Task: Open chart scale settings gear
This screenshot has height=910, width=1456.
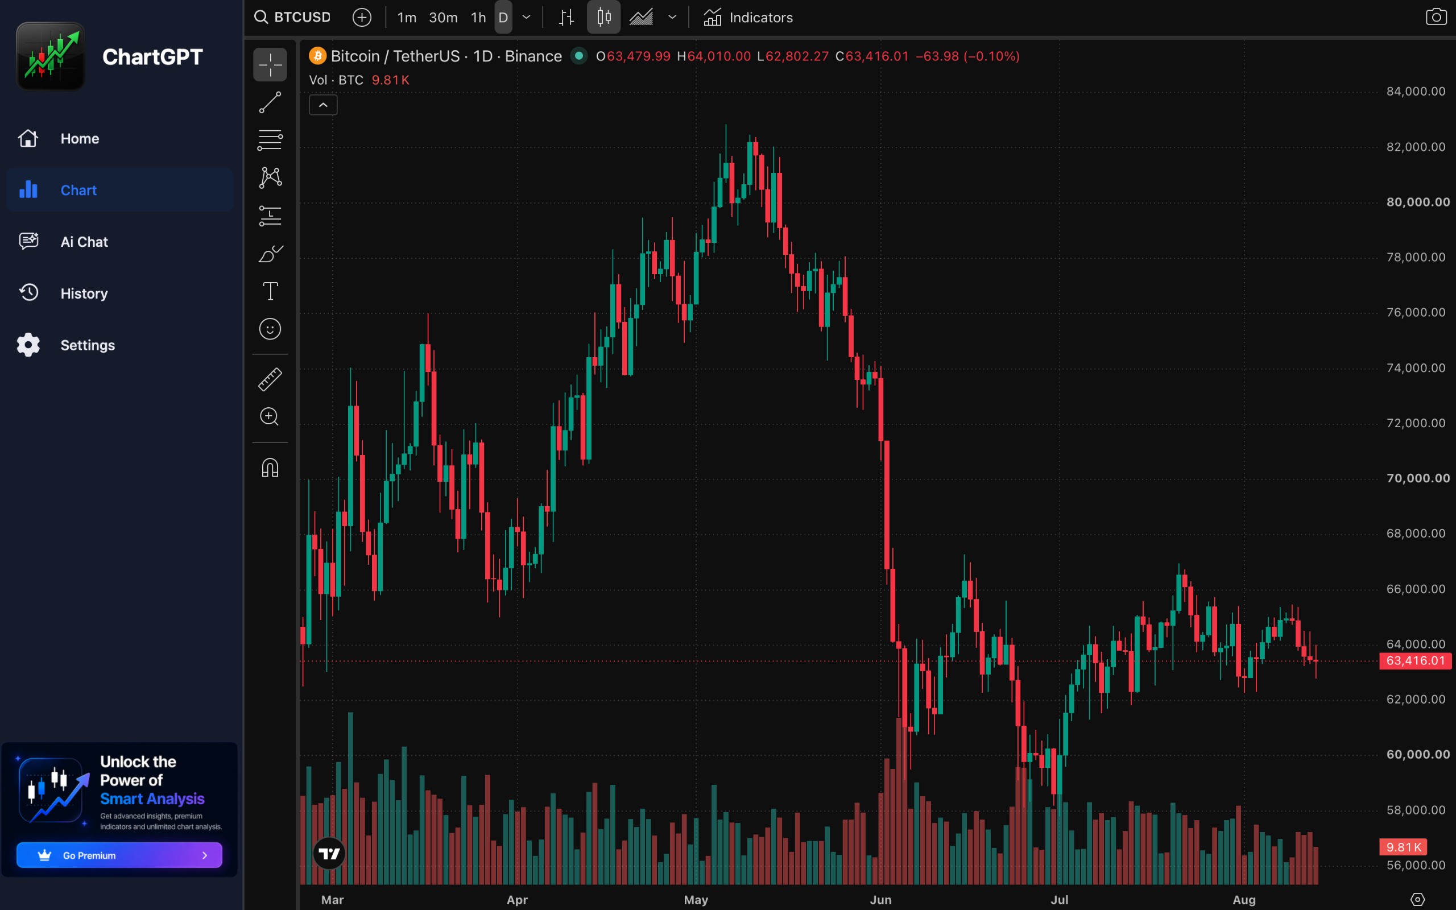Action: click(x=1417, y=899)
